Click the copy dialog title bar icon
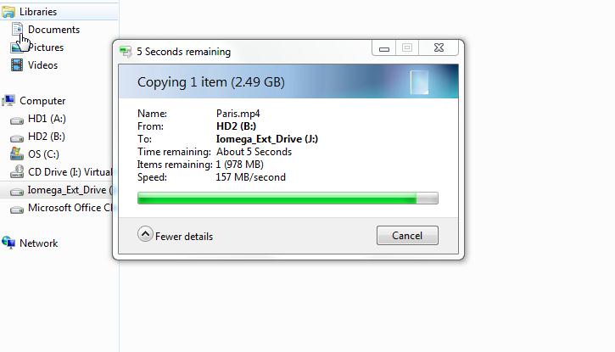 126,52
